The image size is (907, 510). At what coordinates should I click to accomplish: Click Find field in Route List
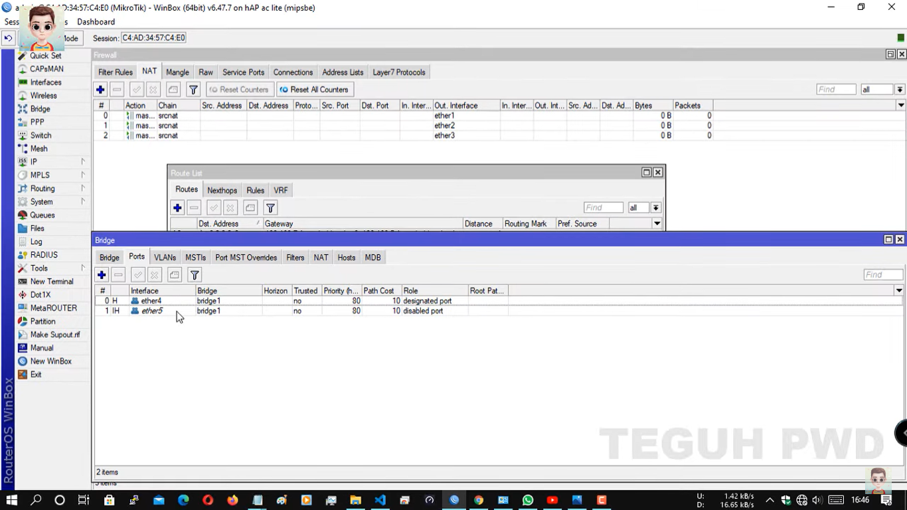[x=603, y=208]
